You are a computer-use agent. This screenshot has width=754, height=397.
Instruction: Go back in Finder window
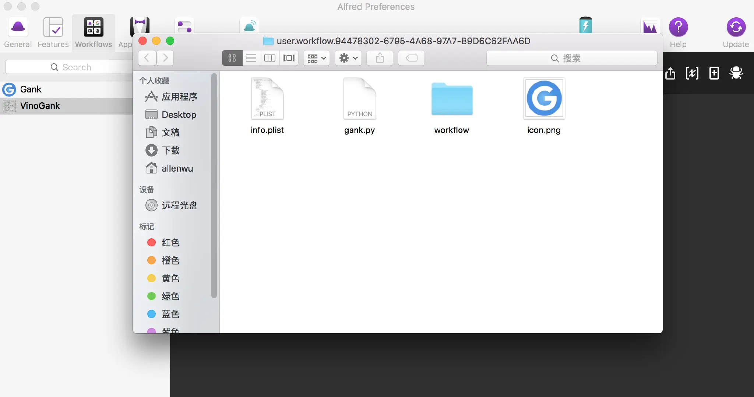click(x=147, y=58)
